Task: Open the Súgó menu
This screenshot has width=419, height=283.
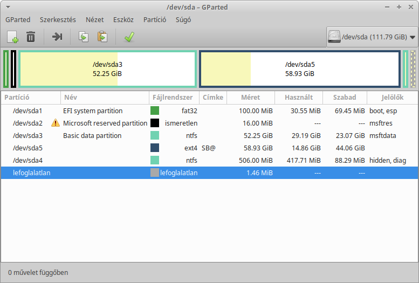Action: click(183, 20)
